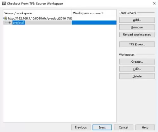The width and height of the screenshot is (158, 132).
Task: Click the WebStorm icon in title bar
Action: pos(4,3)
